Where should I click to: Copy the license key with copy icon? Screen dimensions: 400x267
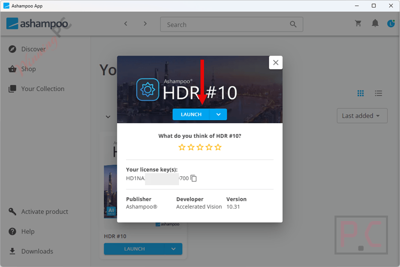(x=193, y=178)
